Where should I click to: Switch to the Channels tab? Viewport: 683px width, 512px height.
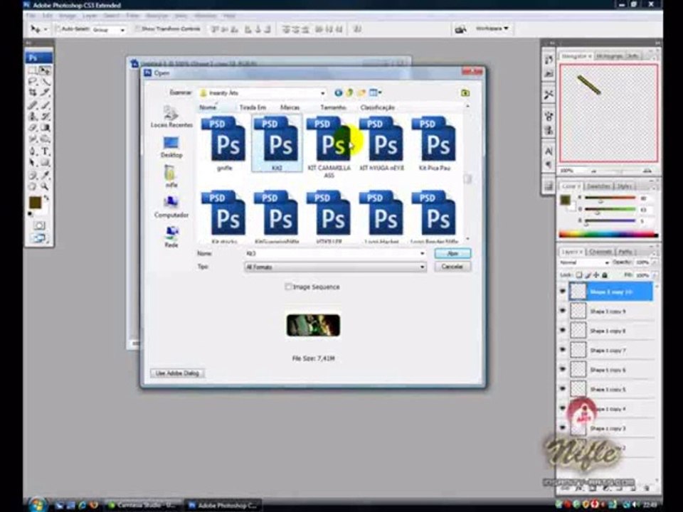click(x=600, y=252)
